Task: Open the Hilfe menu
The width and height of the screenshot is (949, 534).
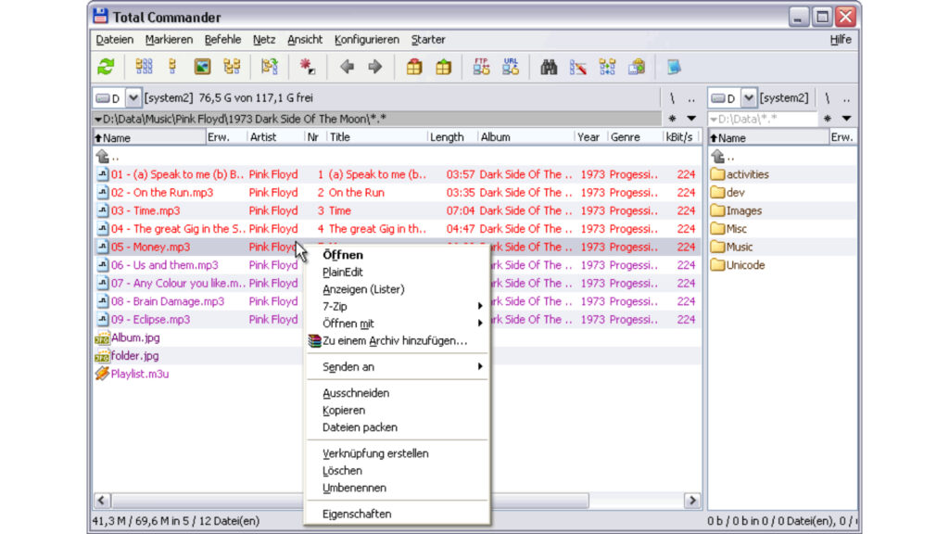Action: (841, 39)
